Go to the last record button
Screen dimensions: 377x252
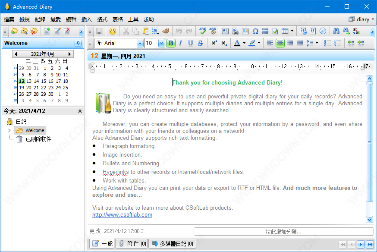click(370, 245)
